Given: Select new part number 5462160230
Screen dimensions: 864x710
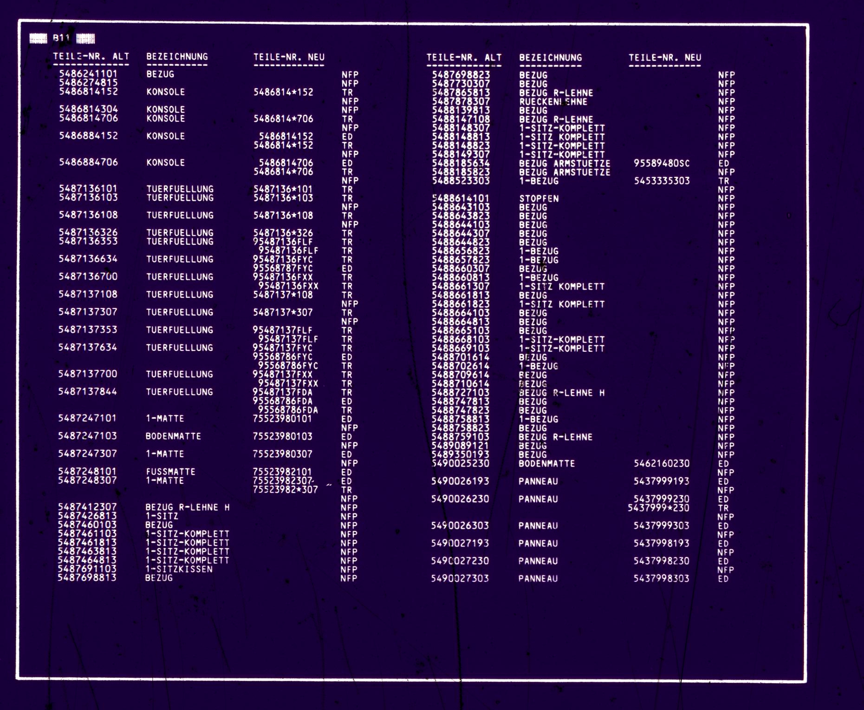Looking at the screenshot, I should click(661, 464).
